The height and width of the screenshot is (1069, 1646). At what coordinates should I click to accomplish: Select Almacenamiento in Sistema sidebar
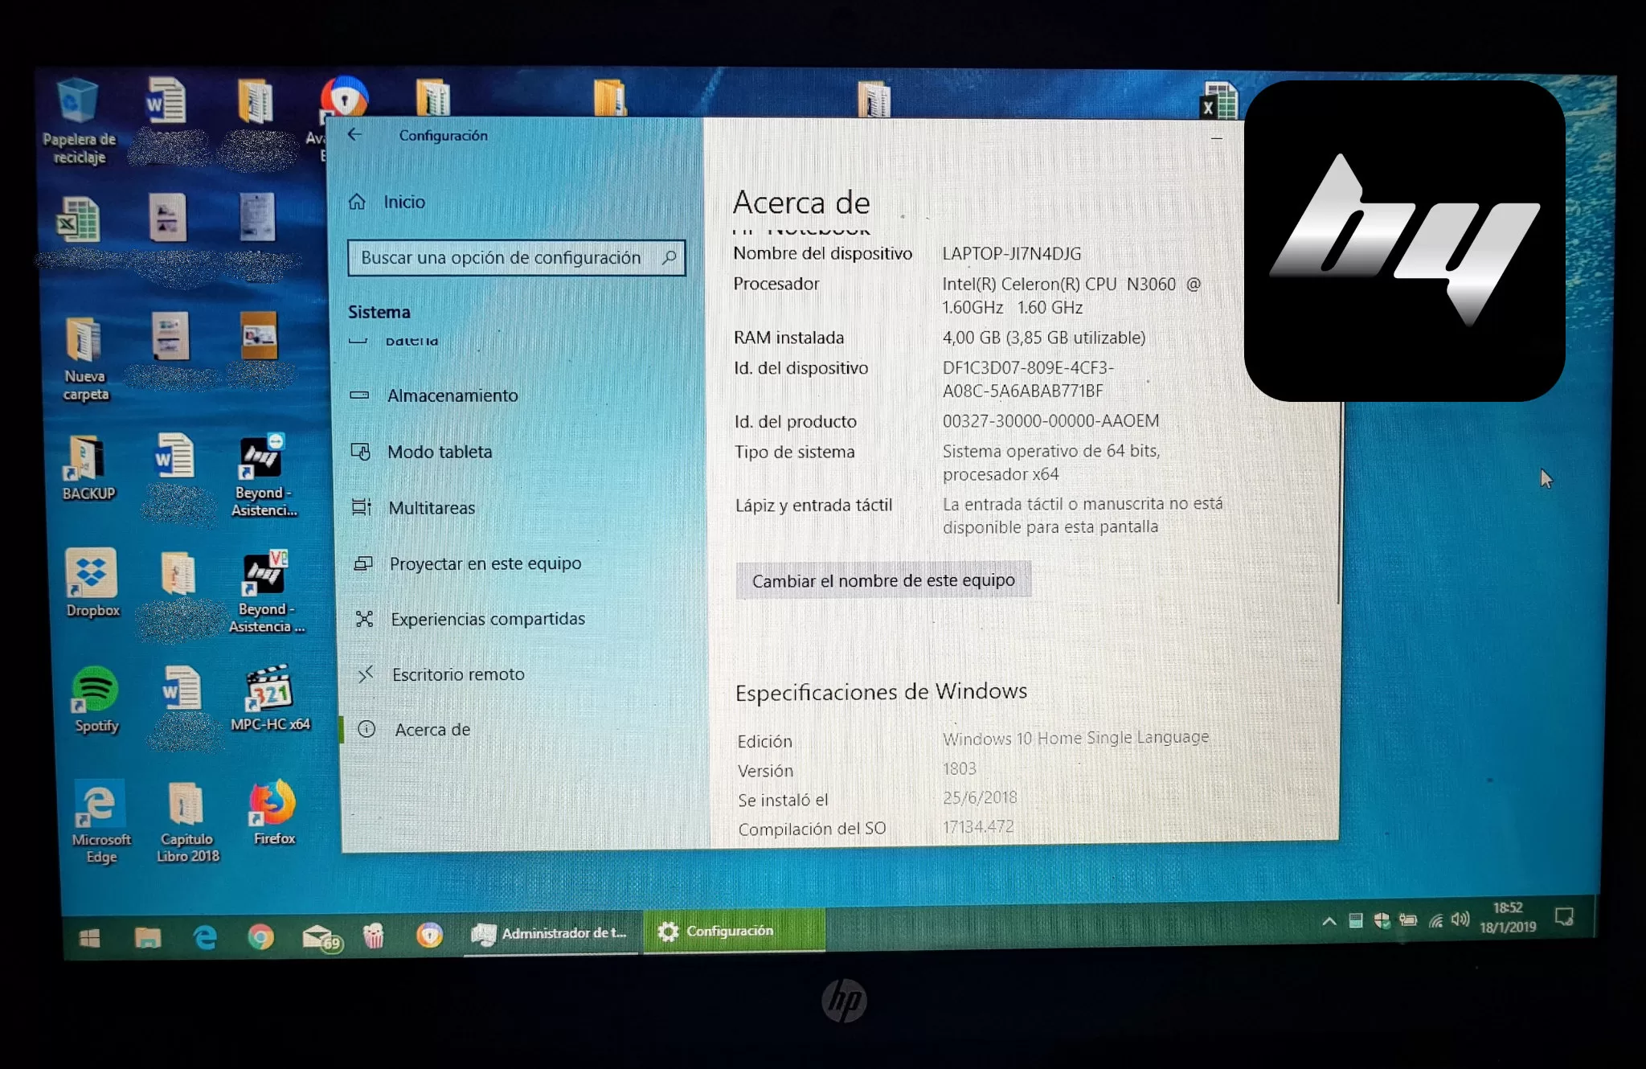(452, 395)
